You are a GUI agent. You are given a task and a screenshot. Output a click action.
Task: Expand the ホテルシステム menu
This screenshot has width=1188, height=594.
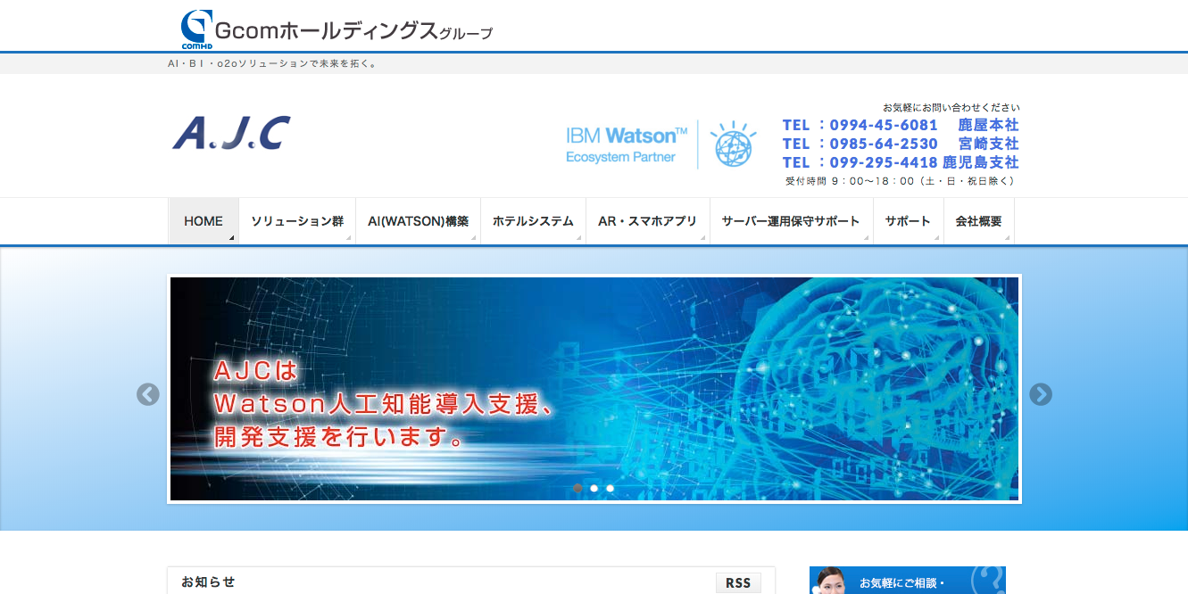point(533,221)
